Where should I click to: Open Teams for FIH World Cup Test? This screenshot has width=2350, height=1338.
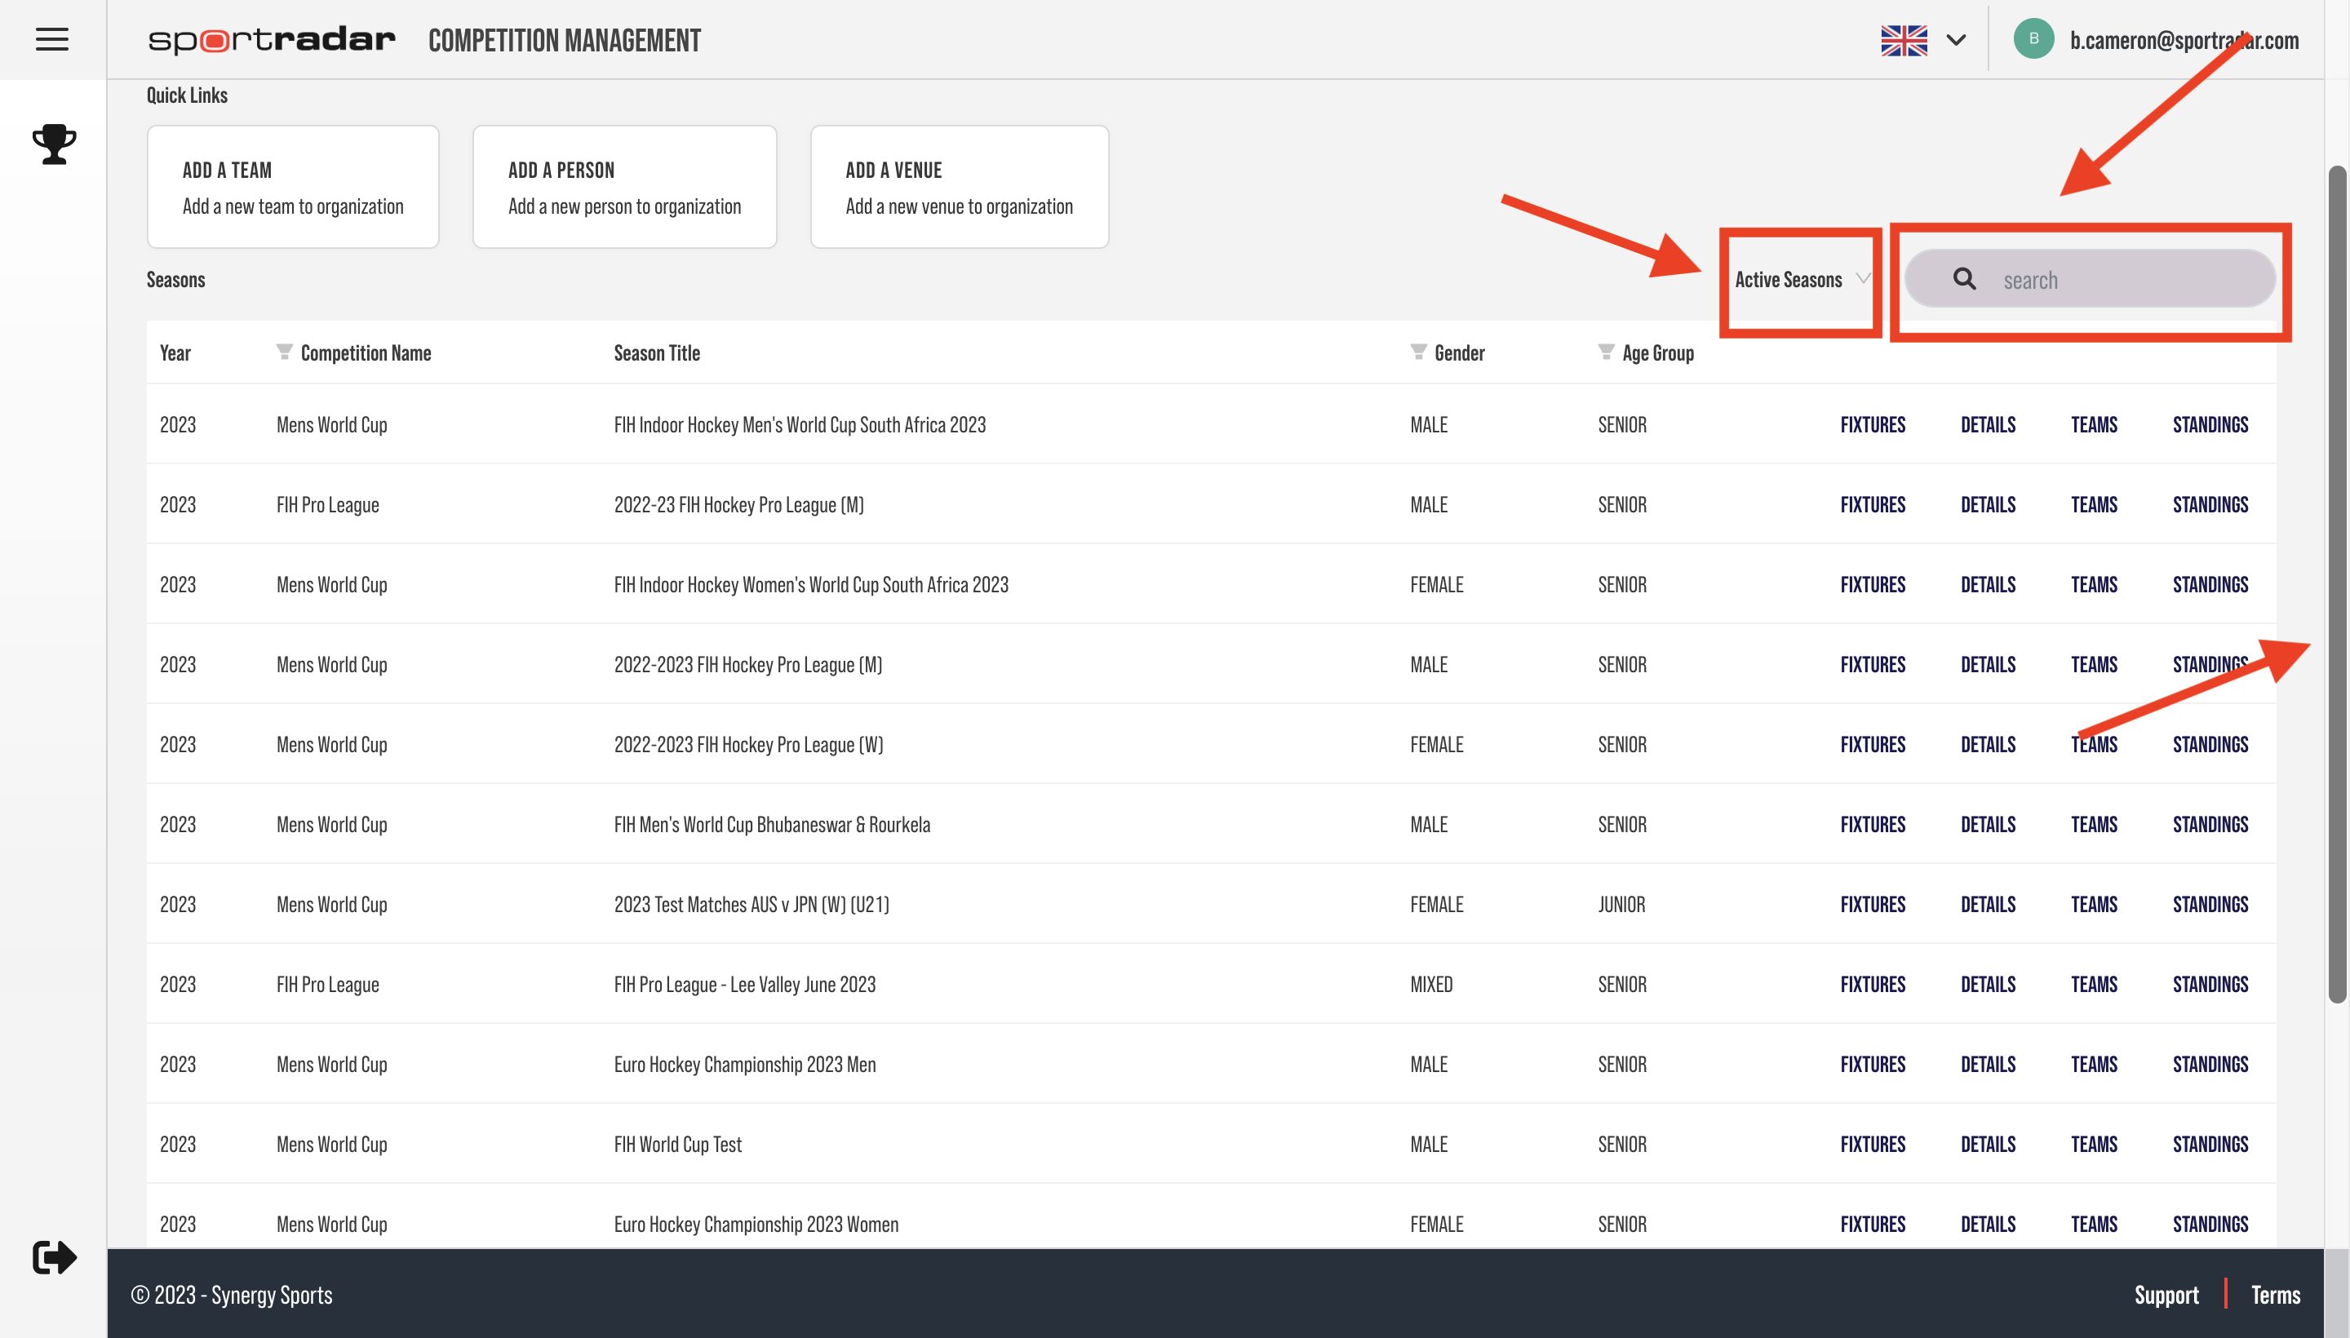click(2094, 1144)
